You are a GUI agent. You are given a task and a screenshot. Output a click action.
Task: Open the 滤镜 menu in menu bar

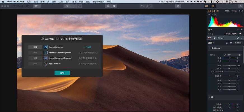tap(54, 2)
